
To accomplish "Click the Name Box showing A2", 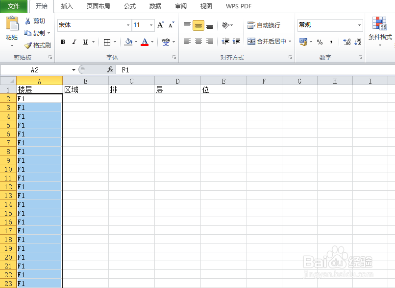I will pyautogui.click(x=35, y=70).
